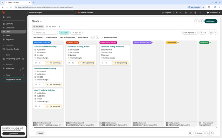Click note icon on Annual Content Partnership card
Screen dimensions: 222x138
click(36, 63)
